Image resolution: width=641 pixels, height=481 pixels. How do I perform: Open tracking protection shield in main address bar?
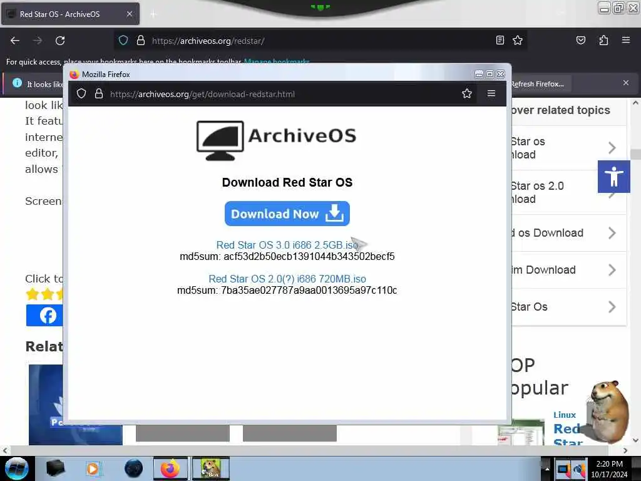click(x=123, y=40)
